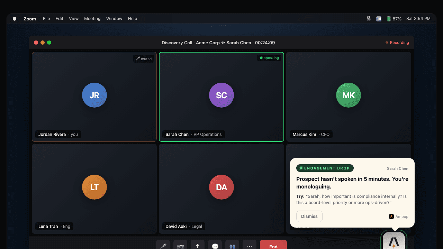
Task: Dismiss the engagement drop suggestion
Action: point(309,216)
